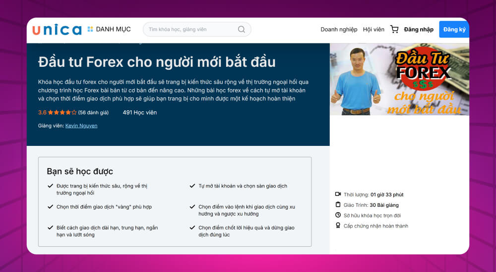Screen dimensions: 496x272
Task: Click checkmark beside Chọn điểm chốt lời
Action: pyautogui.click(x=192, y=227)
